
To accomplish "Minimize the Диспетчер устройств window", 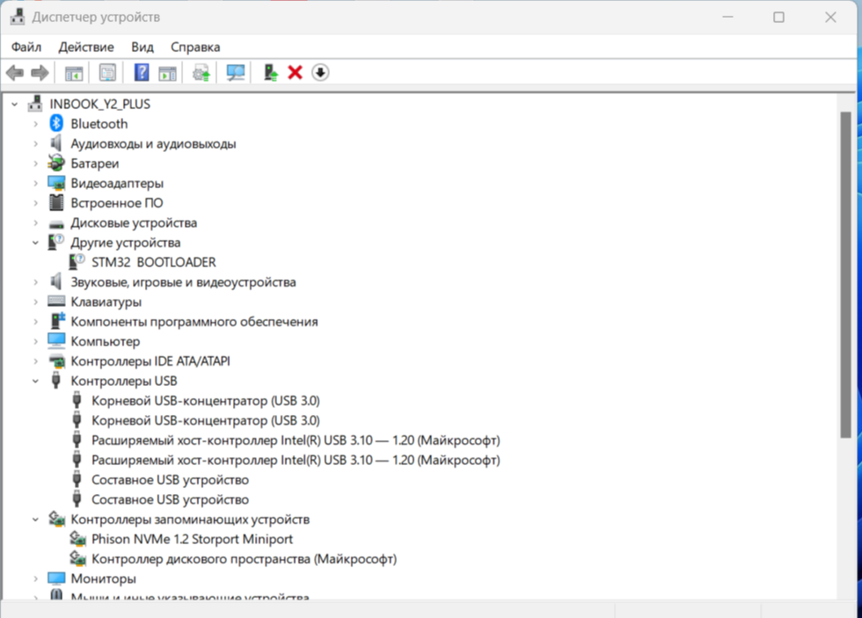I will click(x=728, y=17).
